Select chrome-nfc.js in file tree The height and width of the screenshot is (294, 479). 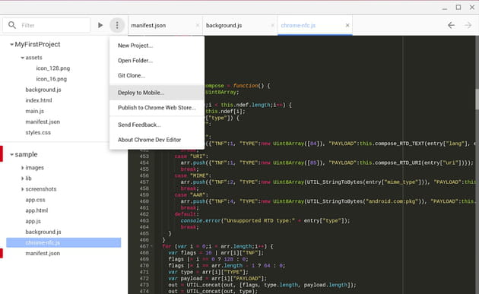64,242
